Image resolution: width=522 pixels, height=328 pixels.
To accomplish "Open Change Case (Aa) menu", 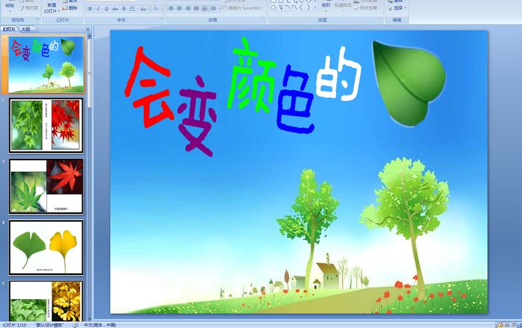I will [x=144, y=9].
